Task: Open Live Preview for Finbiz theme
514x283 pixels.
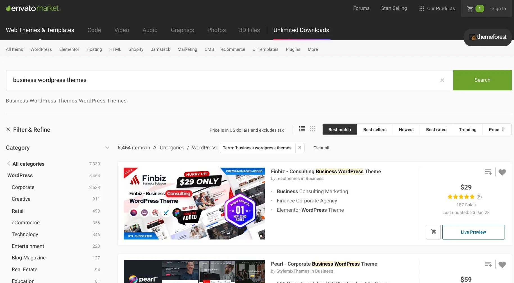Action: click(x=473, y=232)
